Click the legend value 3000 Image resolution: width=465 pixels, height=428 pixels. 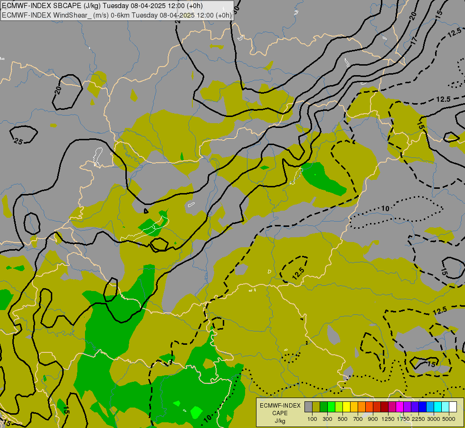coord(434,419)
